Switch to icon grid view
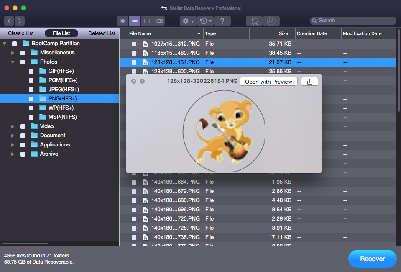 click(x=123, y=21)
